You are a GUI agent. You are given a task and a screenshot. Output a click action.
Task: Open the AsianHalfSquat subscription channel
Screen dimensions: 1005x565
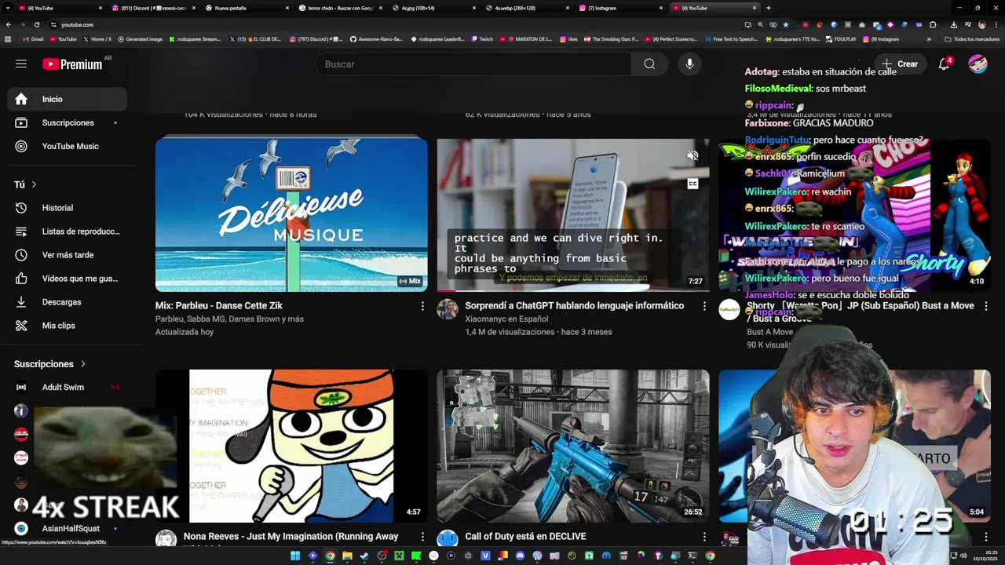click(68, 528)
